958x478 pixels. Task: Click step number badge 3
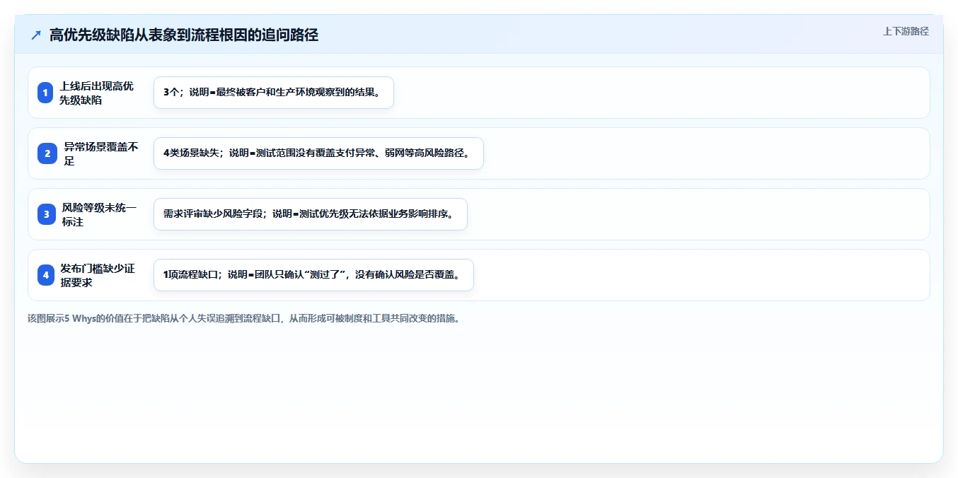(45, 214)
